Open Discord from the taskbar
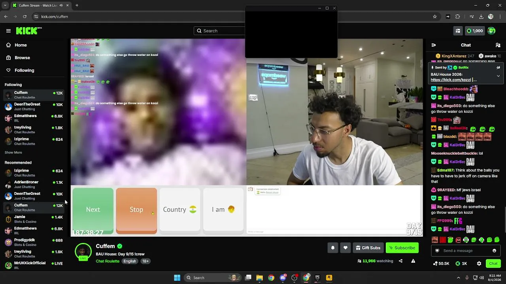The height and width of the screenshot is (284, 506). point(283,278)
